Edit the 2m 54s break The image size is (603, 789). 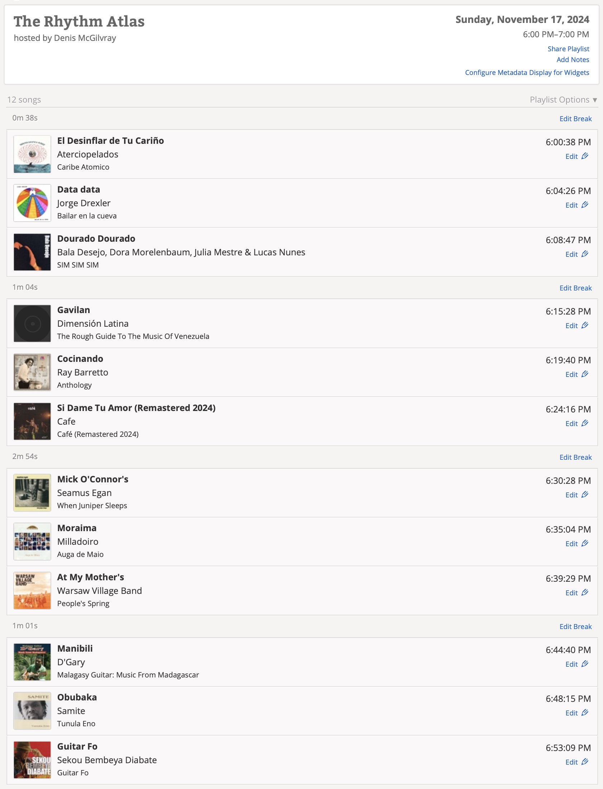575,457
